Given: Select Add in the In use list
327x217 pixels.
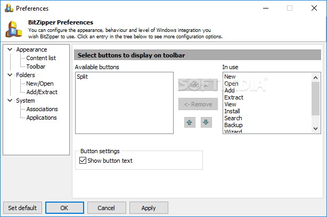Looking at the screenshot, I should tap(267, 90).
